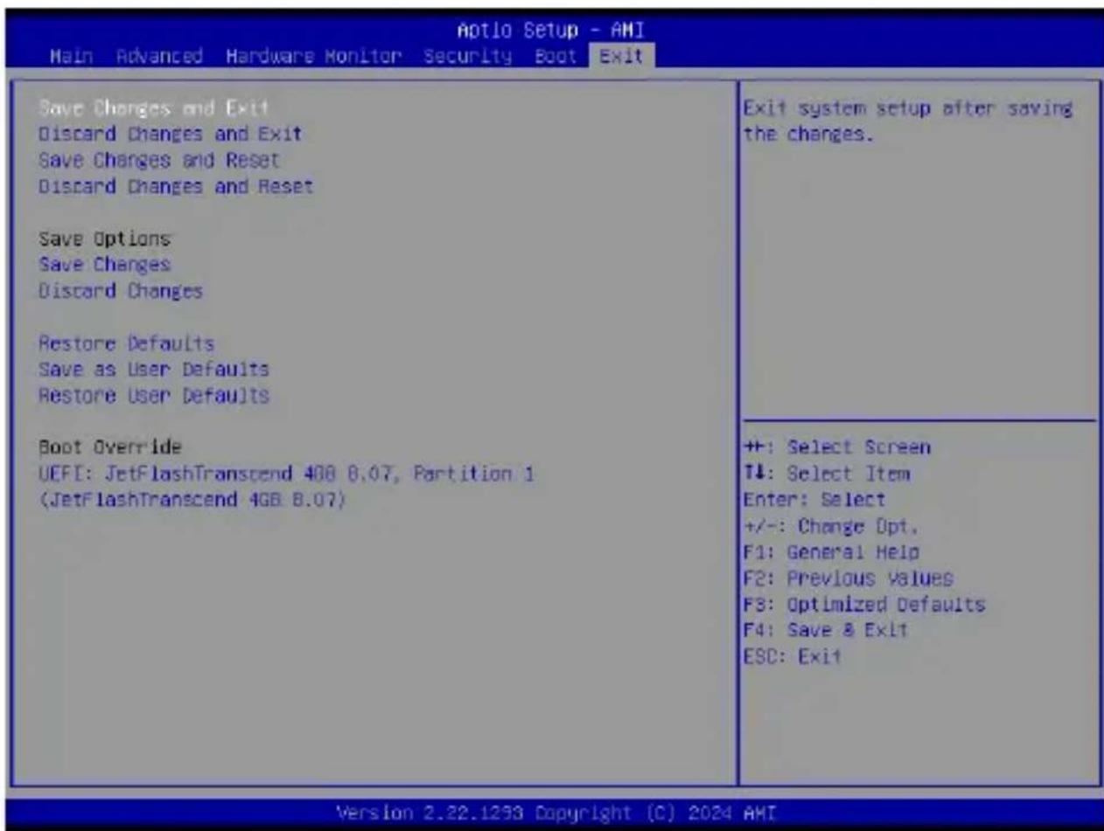Screen dimensions: 1104x831
Task: Click the Save Changes option
Action: [104, 264]
